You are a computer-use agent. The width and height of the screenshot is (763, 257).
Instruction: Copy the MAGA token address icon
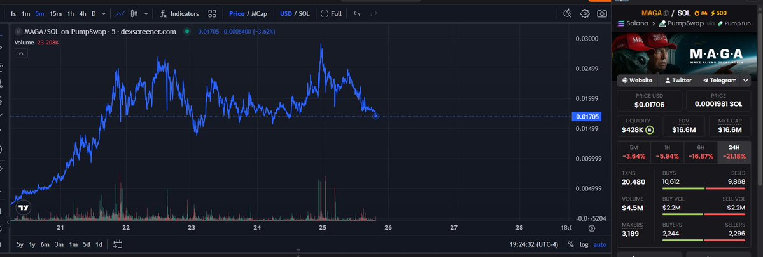tap(666, 13)
